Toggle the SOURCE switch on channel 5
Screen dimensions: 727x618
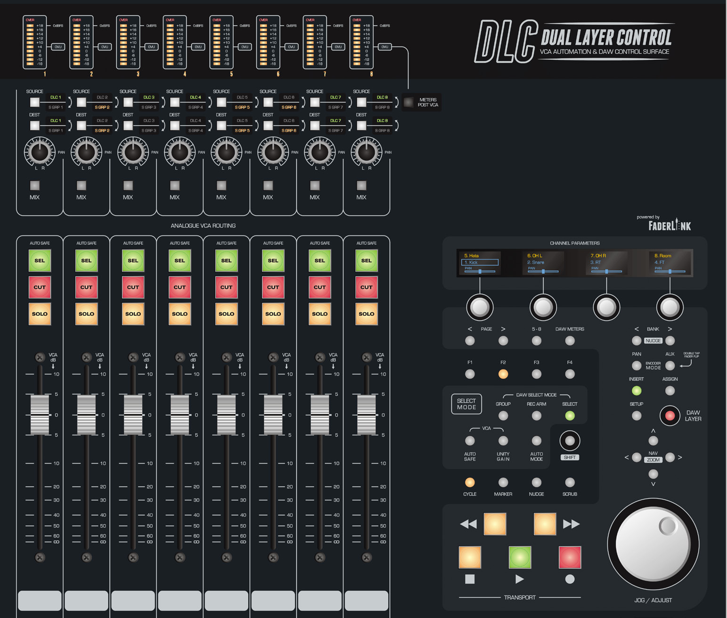221,102
